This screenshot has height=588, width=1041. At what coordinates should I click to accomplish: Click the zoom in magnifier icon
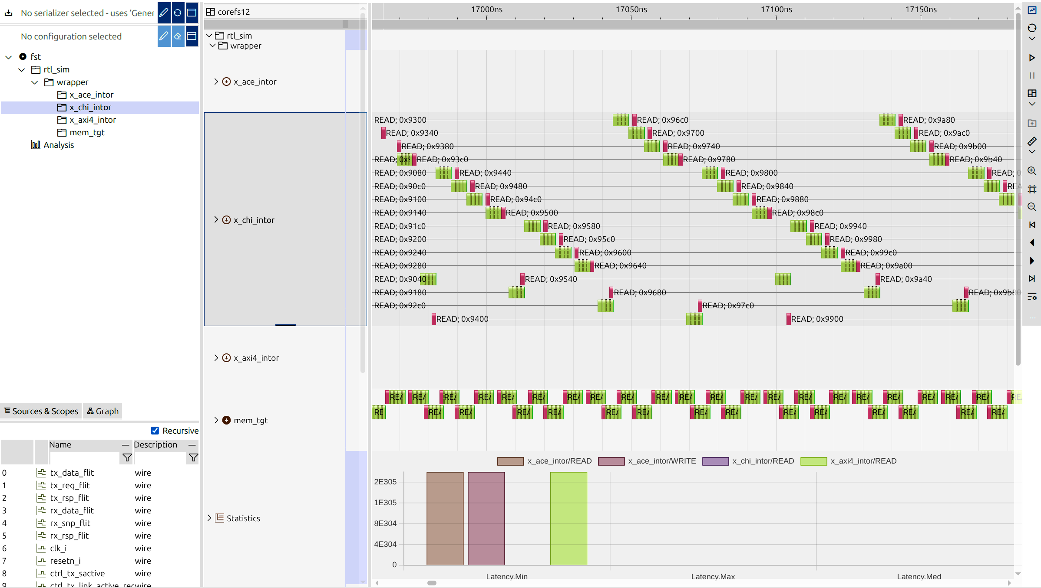(x=1032, y=171)
